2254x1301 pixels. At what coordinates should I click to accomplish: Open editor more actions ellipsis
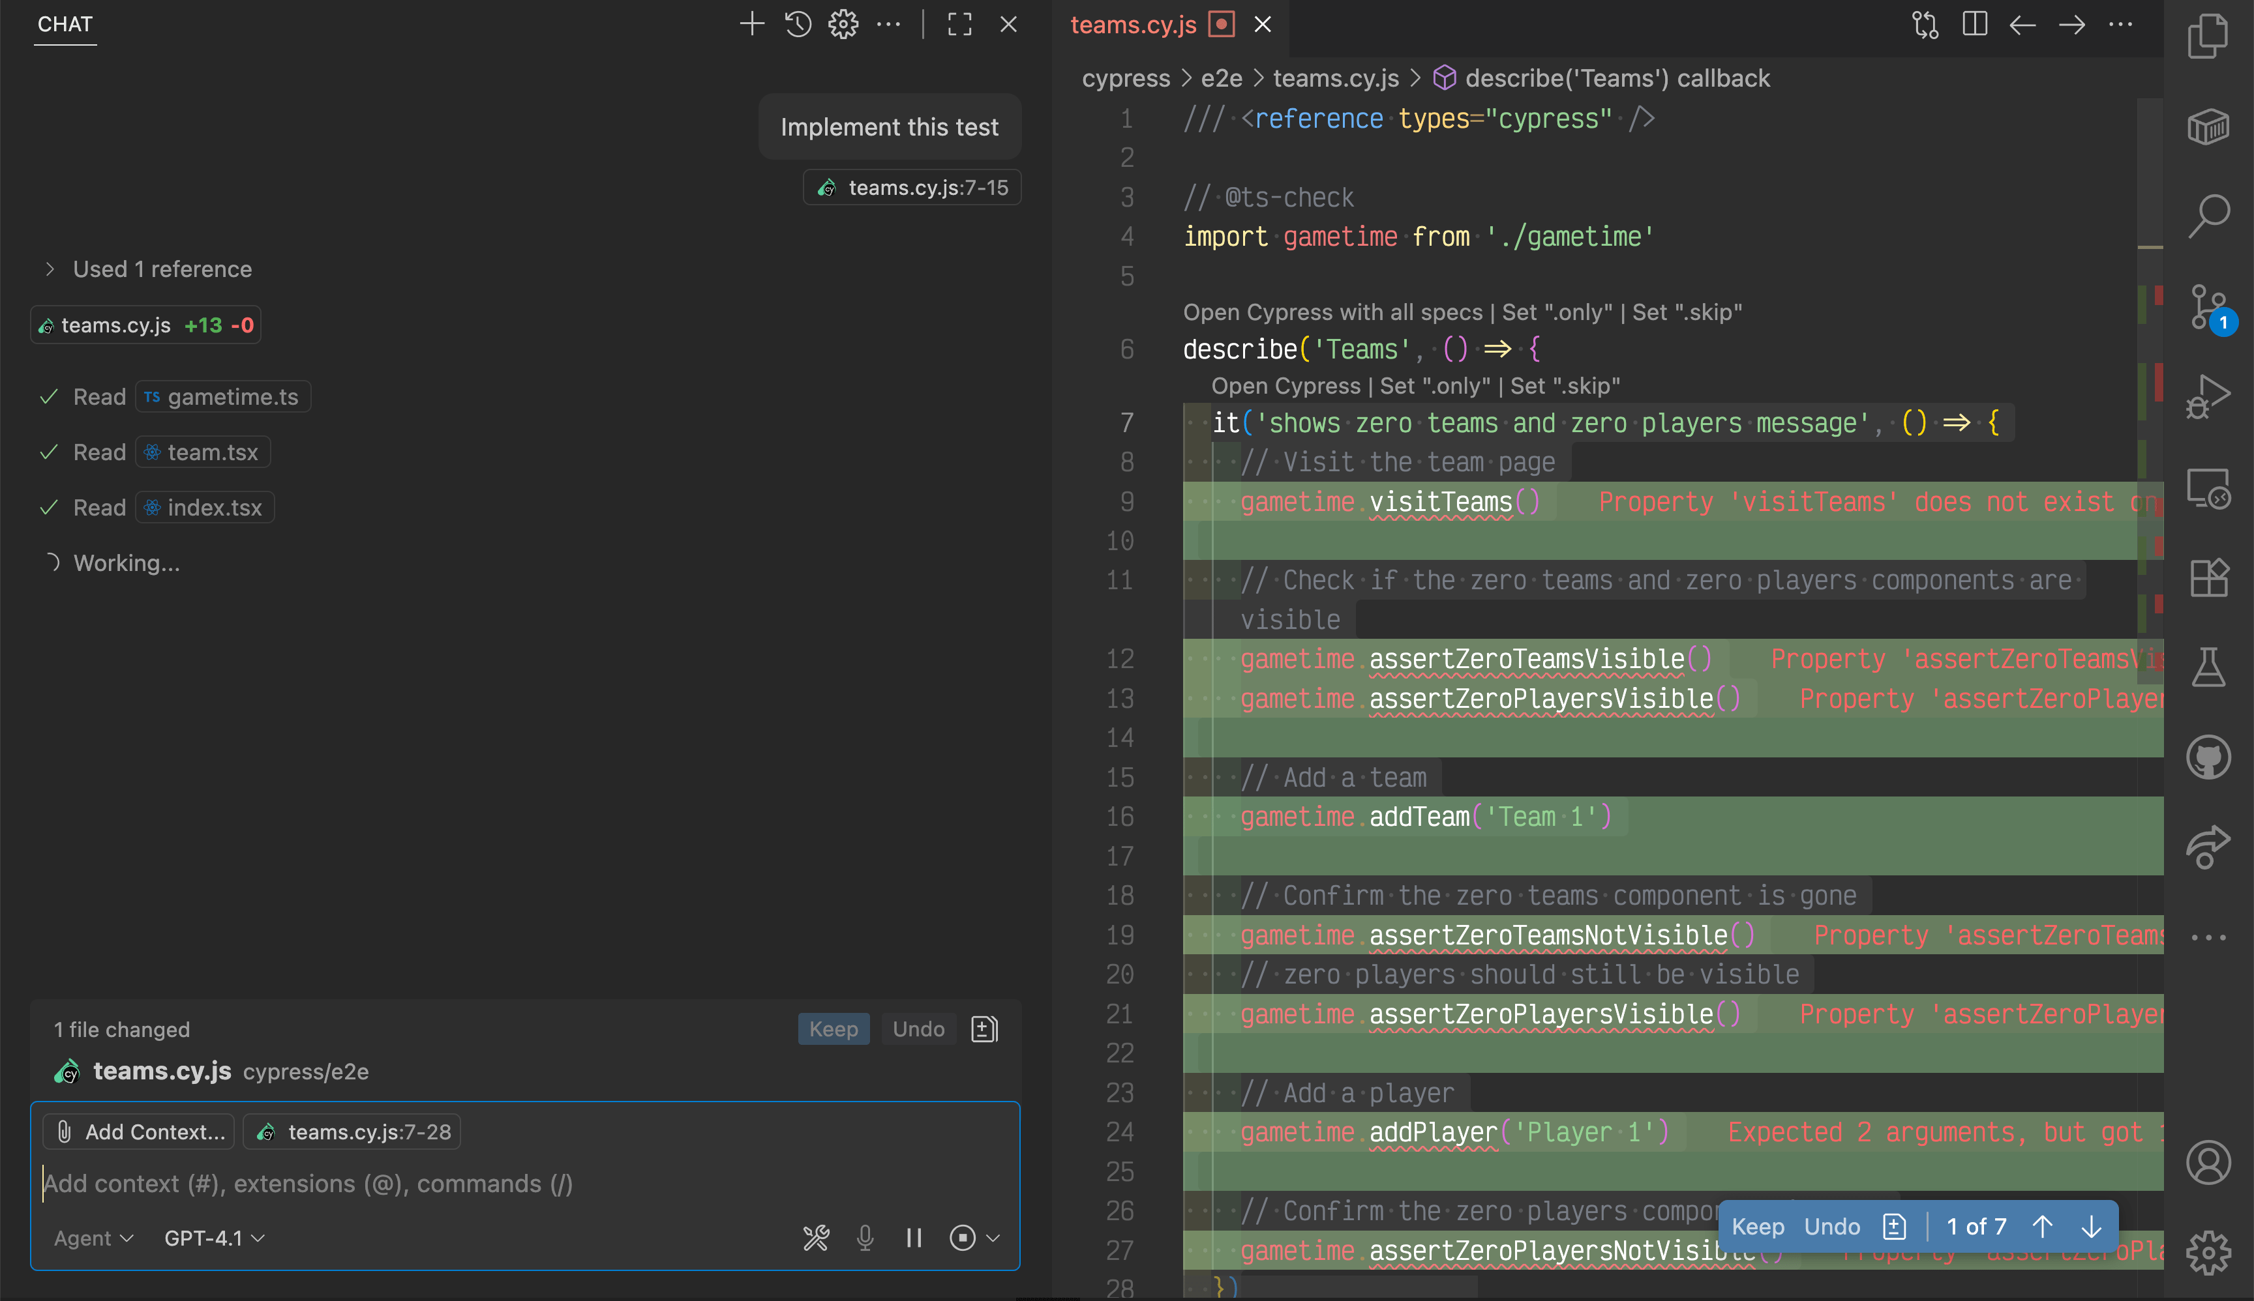point(2120,24)
